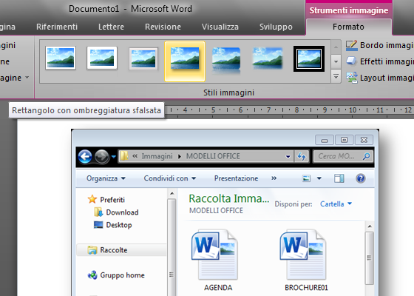The image size is (414, 296).
Task: Choose the highlighted offset shadow rectangle style
Action: pos(185,61)
